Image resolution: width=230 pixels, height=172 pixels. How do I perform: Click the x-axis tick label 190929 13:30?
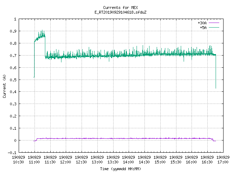[x=113, y=160]
